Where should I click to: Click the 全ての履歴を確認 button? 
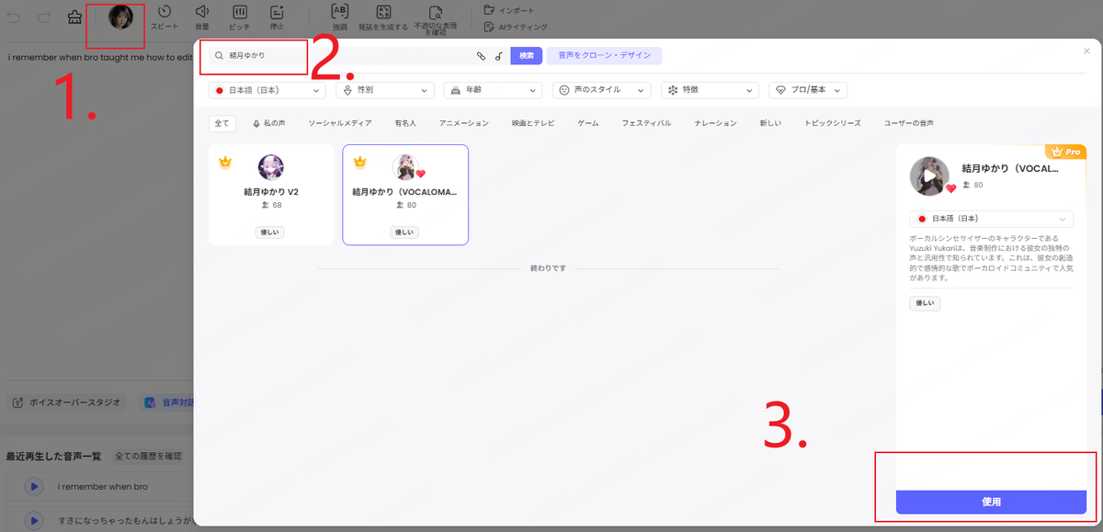click(x=150, y=456)
